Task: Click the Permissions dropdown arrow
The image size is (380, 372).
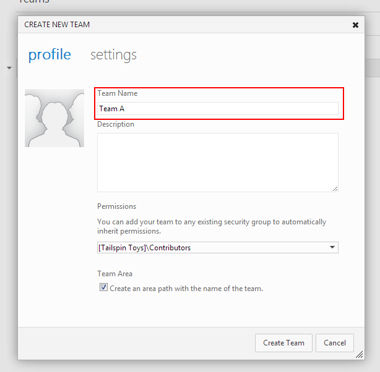Action: pos(332,248)
